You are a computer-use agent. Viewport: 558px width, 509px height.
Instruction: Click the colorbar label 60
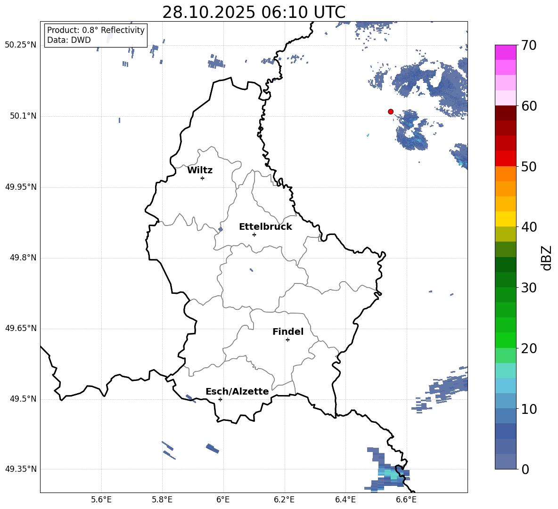(529, 106)
